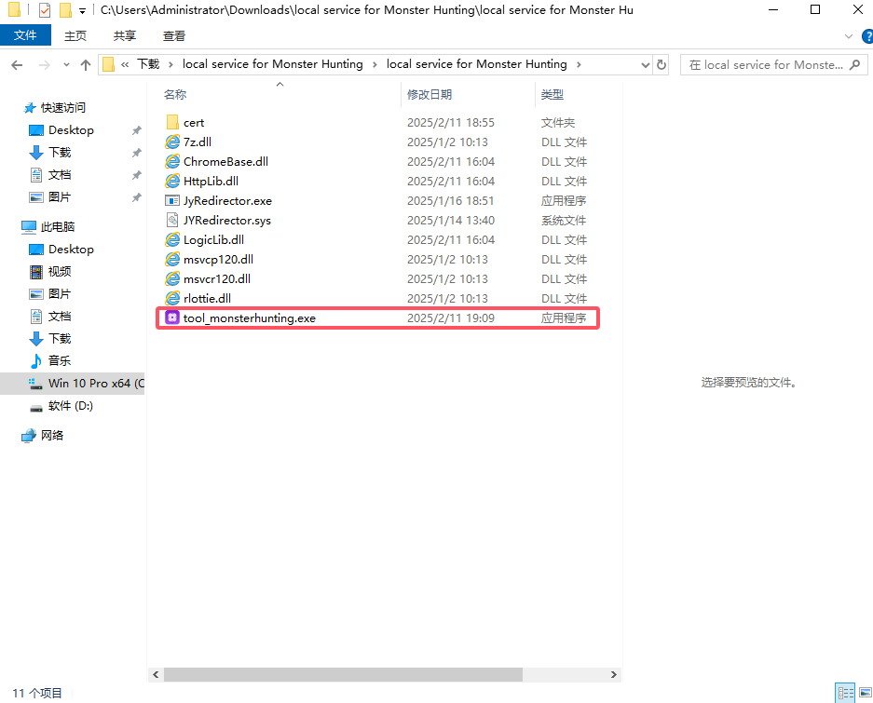Click 文件夹 type of cert
The image size is (873, 703).
[558, 123]
